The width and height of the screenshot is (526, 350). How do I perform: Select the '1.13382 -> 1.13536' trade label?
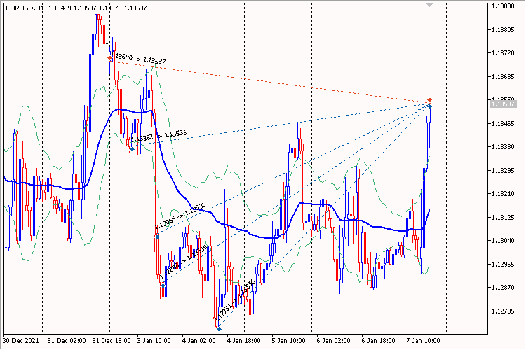click(159, 136)
